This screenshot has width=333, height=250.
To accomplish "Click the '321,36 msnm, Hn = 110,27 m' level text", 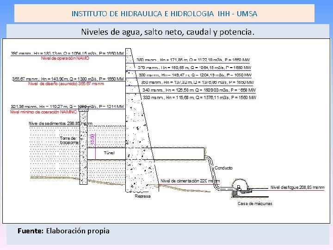I will tap(68, 106).
